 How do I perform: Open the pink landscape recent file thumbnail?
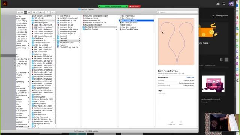[x=213, y=84]
